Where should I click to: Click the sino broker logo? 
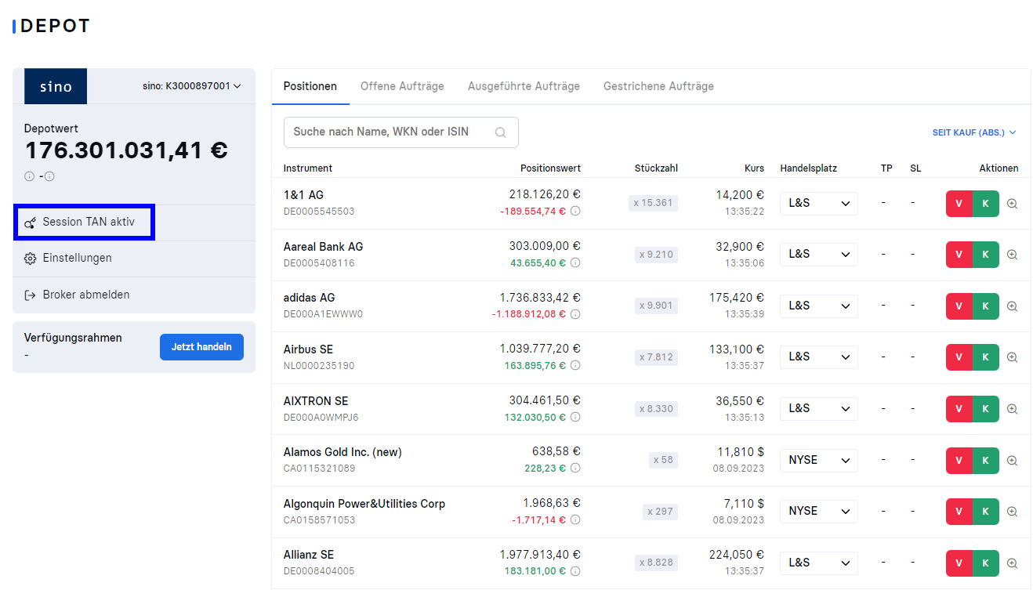(x=56, y=86)
